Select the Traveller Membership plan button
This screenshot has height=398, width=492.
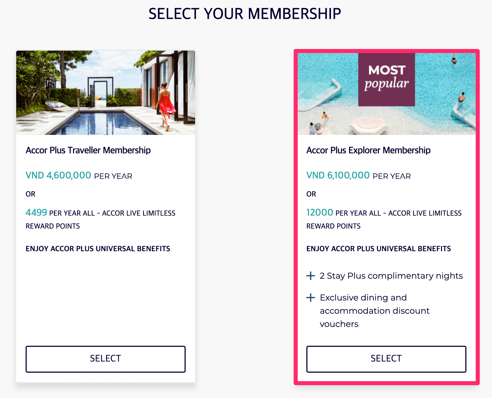point(105,359)
